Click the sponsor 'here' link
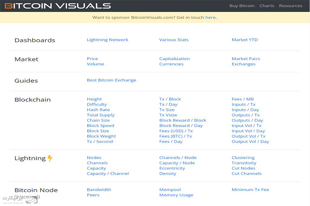The image size is (310, 206). (x=210, y=17)
